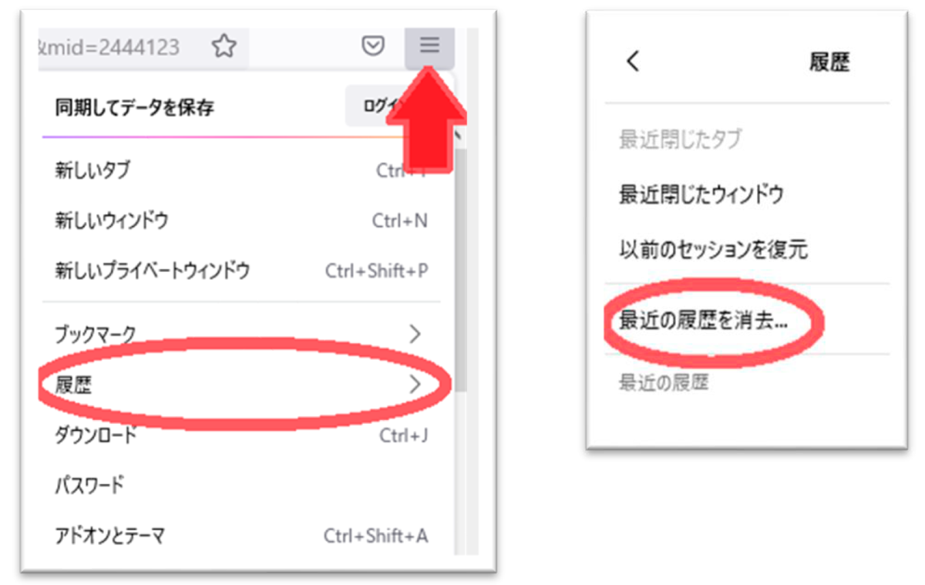Select アドオンとテーマ menu item
The width and height of the screenshot is (925, 585).
click(x=240, y=536)
